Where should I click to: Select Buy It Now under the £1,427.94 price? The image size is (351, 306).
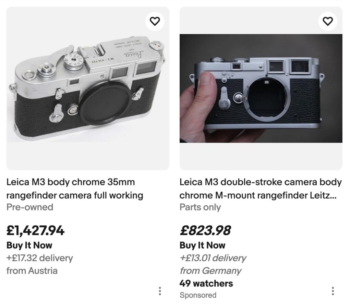(x=29, y=245)
